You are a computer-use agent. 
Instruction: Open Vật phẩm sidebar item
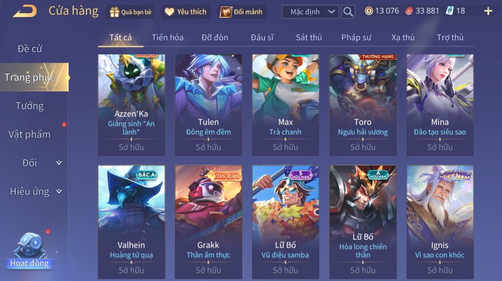coord(30,134)
